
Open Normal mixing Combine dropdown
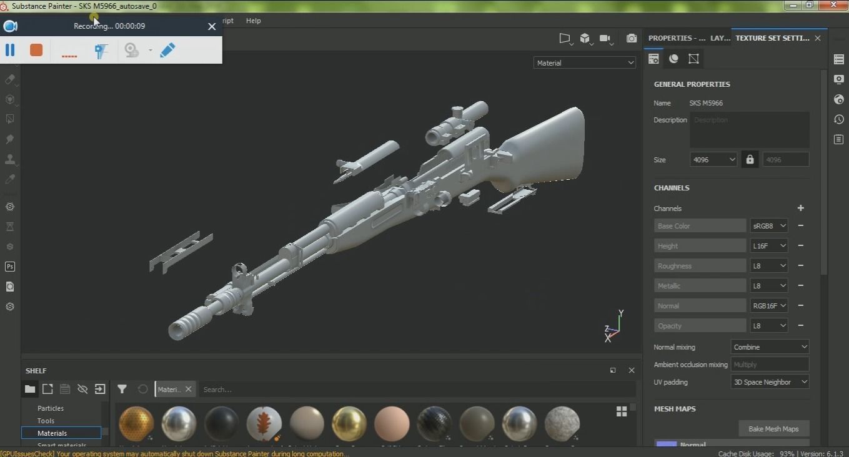click(770, 346)
